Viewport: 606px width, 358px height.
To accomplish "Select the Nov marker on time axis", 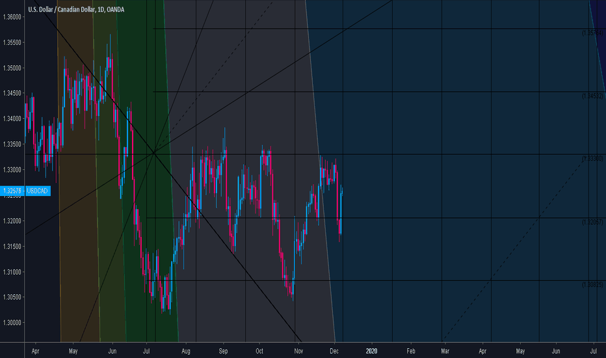I will 298,351.
